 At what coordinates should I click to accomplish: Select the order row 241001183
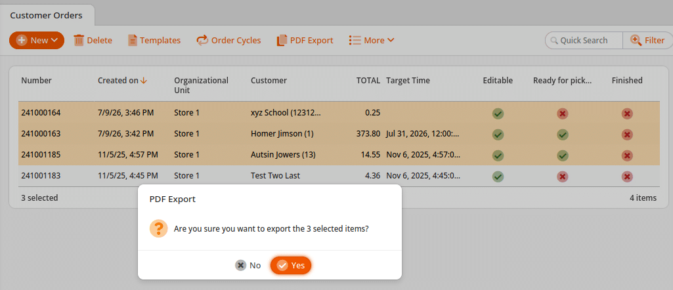pos(339,176)
